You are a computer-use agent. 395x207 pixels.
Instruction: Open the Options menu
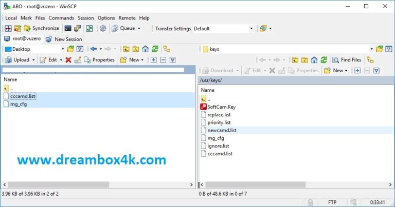click(x=106, y=18)
